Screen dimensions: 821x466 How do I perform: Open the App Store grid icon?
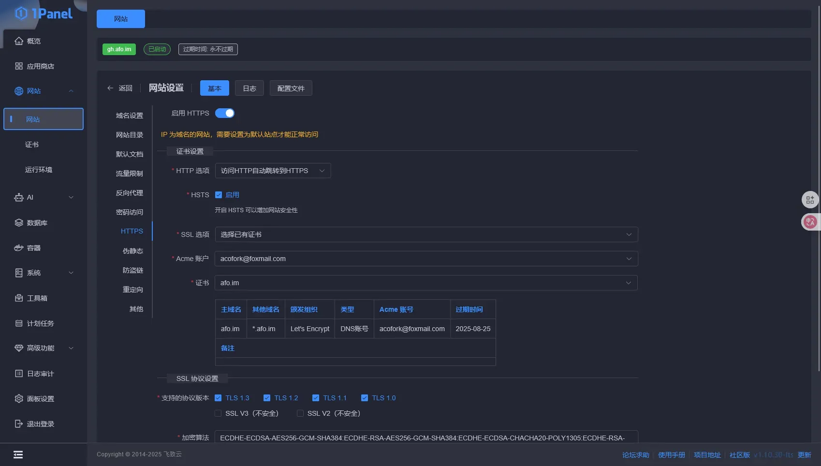click(x=19, y=66)
